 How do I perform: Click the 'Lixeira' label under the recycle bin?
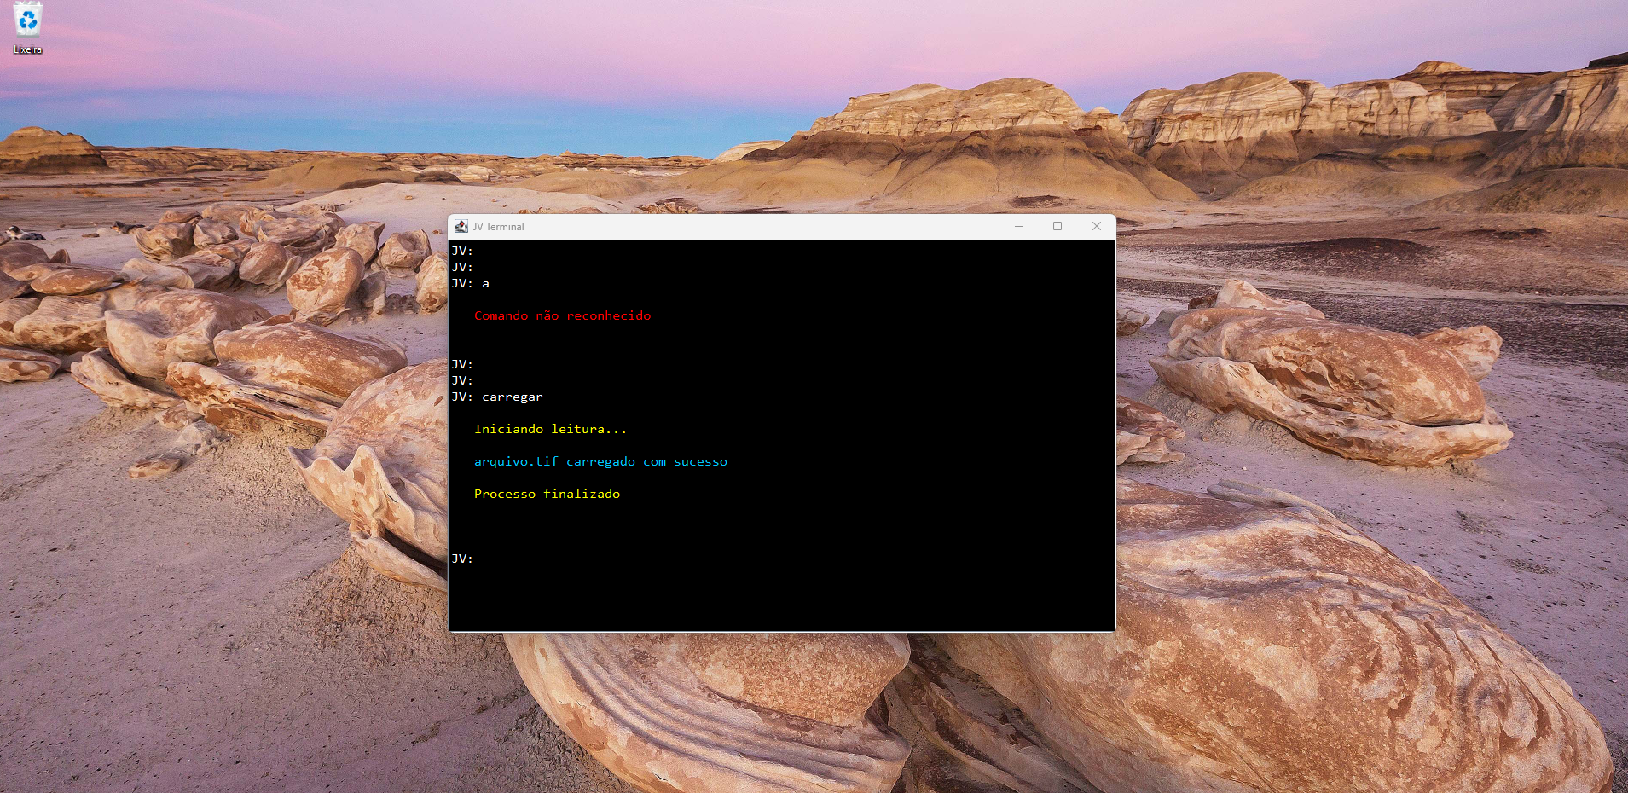[27, 49]
